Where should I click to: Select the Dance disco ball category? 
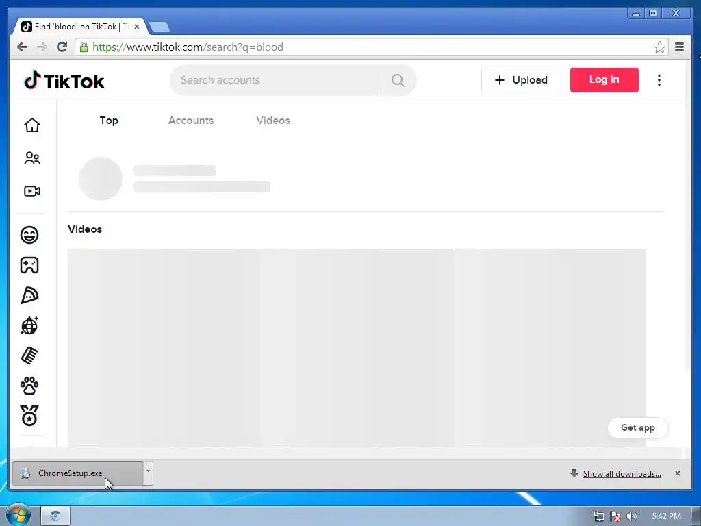tap(29, 325)
